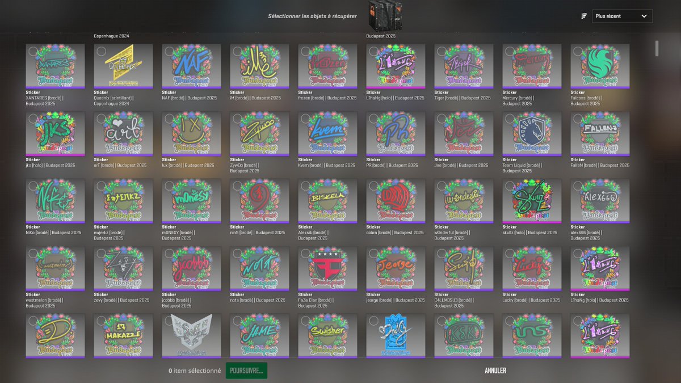Open the sort order icon beside Plus récent
The width and height of the screenshot is (681, 383).
(583, 16)
